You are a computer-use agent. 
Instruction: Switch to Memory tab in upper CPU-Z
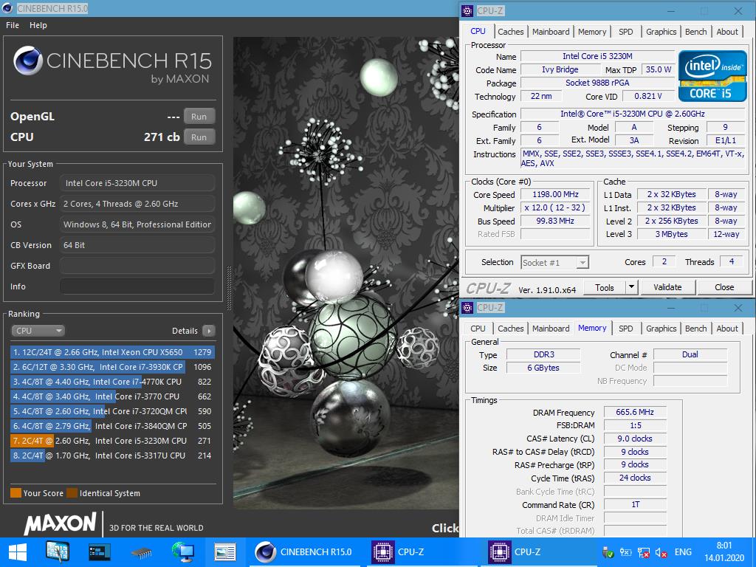592,32
